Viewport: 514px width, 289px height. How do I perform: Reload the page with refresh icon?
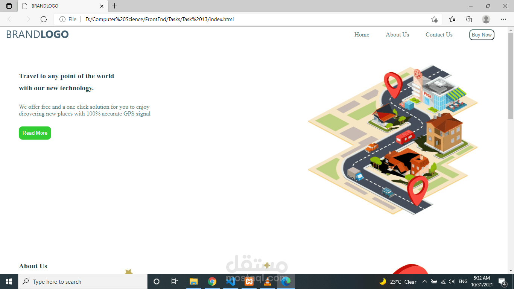(x=44, y=19)
